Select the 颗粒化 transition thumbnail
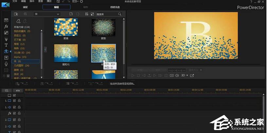Viewport: 267px width, 133px height. (x=66, y=53)
